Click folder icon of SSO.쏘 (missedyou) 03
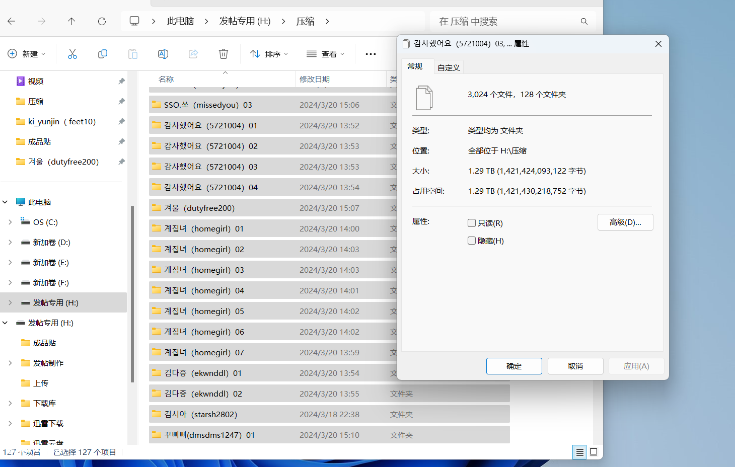The image size is (735, 467). (157, 105)
